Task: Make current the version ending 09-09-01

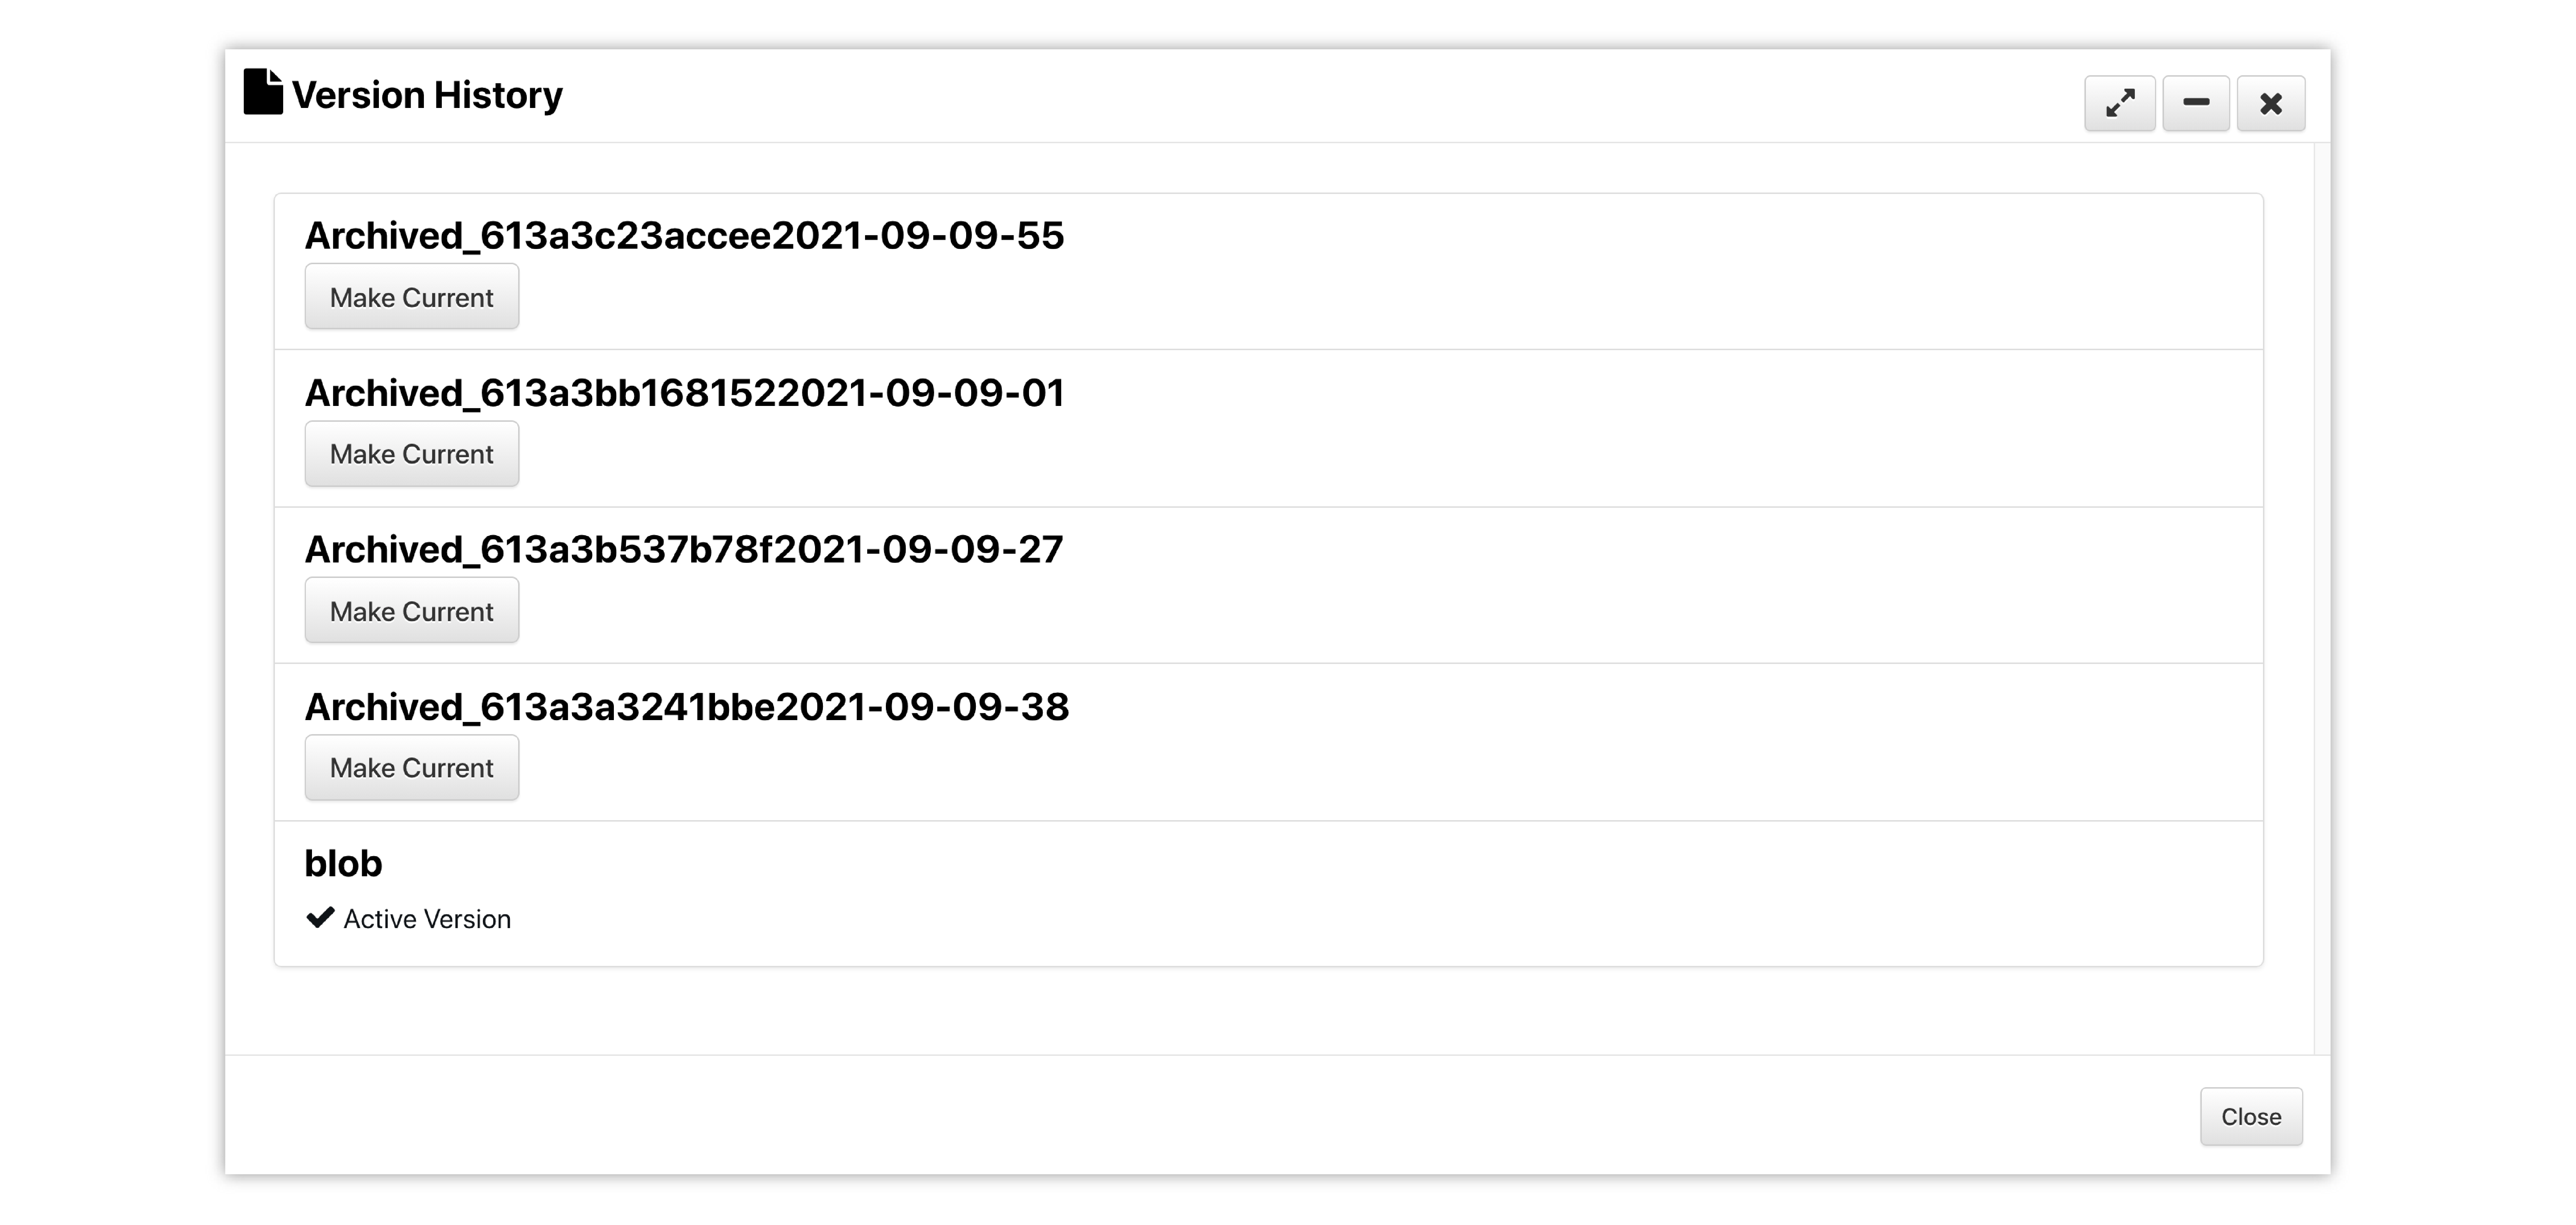Action: pyautogui.click(x=412, y=454)
